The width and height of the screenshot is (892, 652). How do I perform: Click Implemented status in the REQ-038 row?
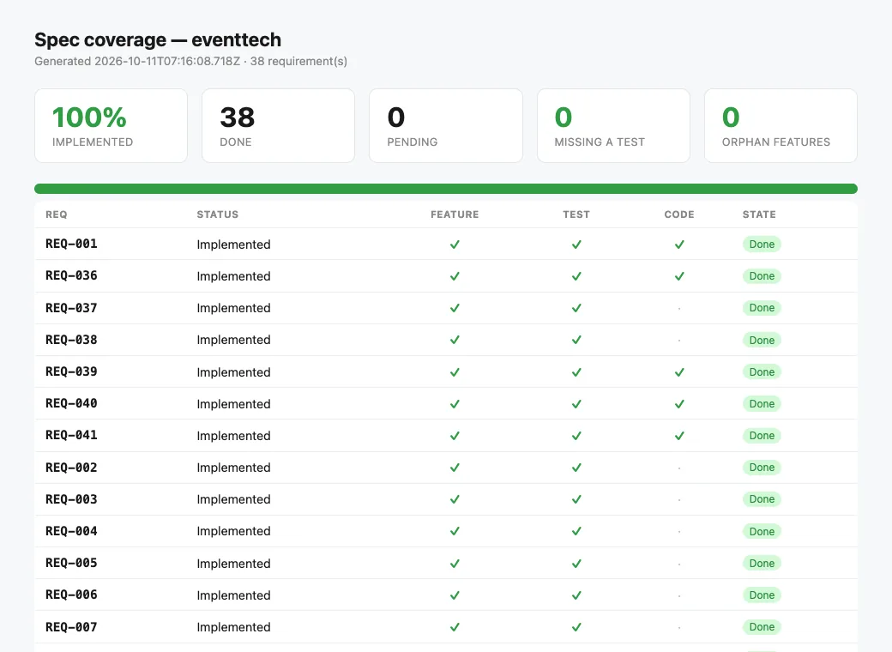tap(233, 341)
